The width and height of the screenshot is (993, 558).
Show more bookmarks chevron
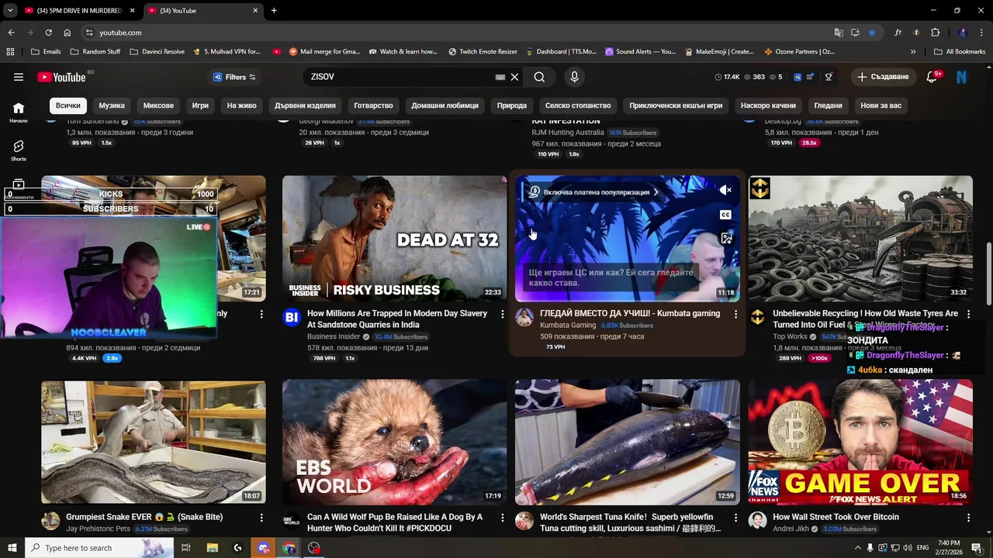click(913, 51)
